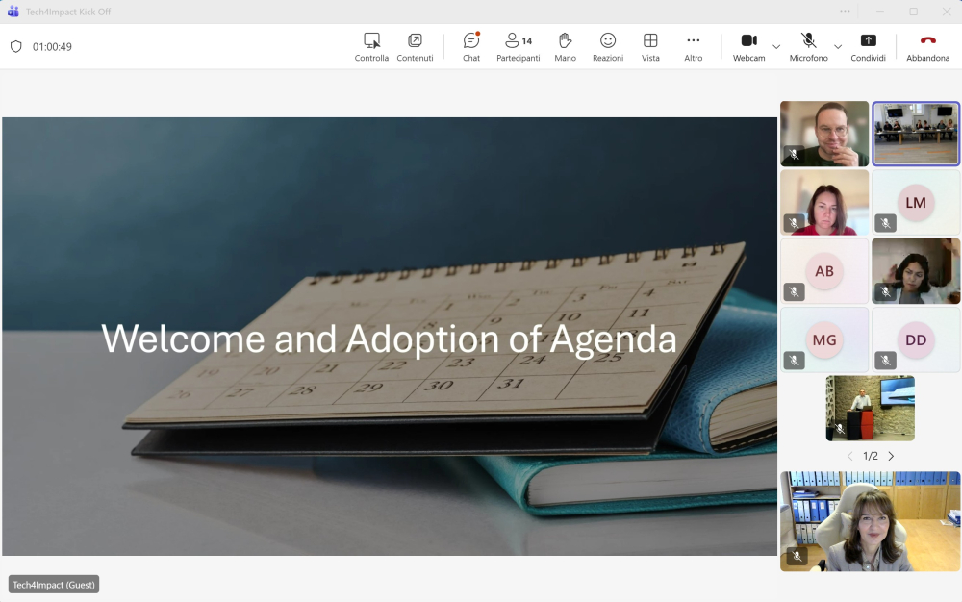Go to previous participant page arrow
Screen dimensions: 962x602
[x=849, y=456]
